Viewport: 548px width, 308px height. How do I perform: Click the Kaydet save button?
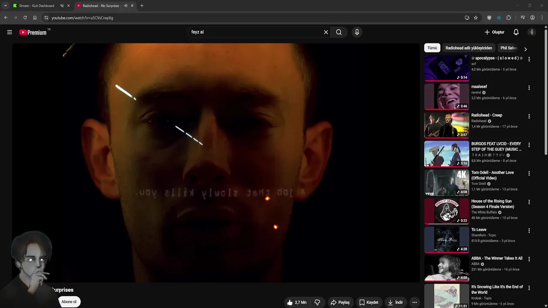(x=369, y=302)
